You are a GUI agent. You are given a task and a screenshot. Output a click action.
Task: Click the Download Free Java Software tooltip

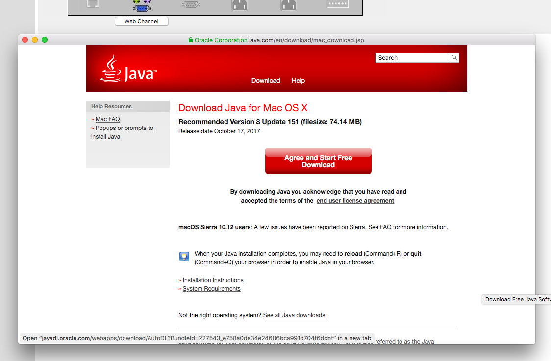(x=517, y=299)
